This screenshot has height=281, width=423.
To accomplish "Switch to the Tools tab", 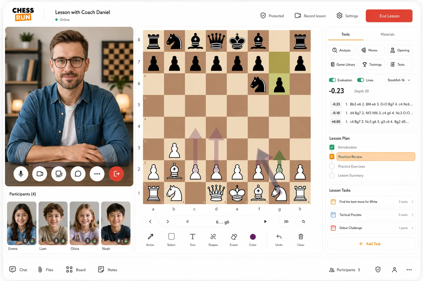I will point(345,34).
